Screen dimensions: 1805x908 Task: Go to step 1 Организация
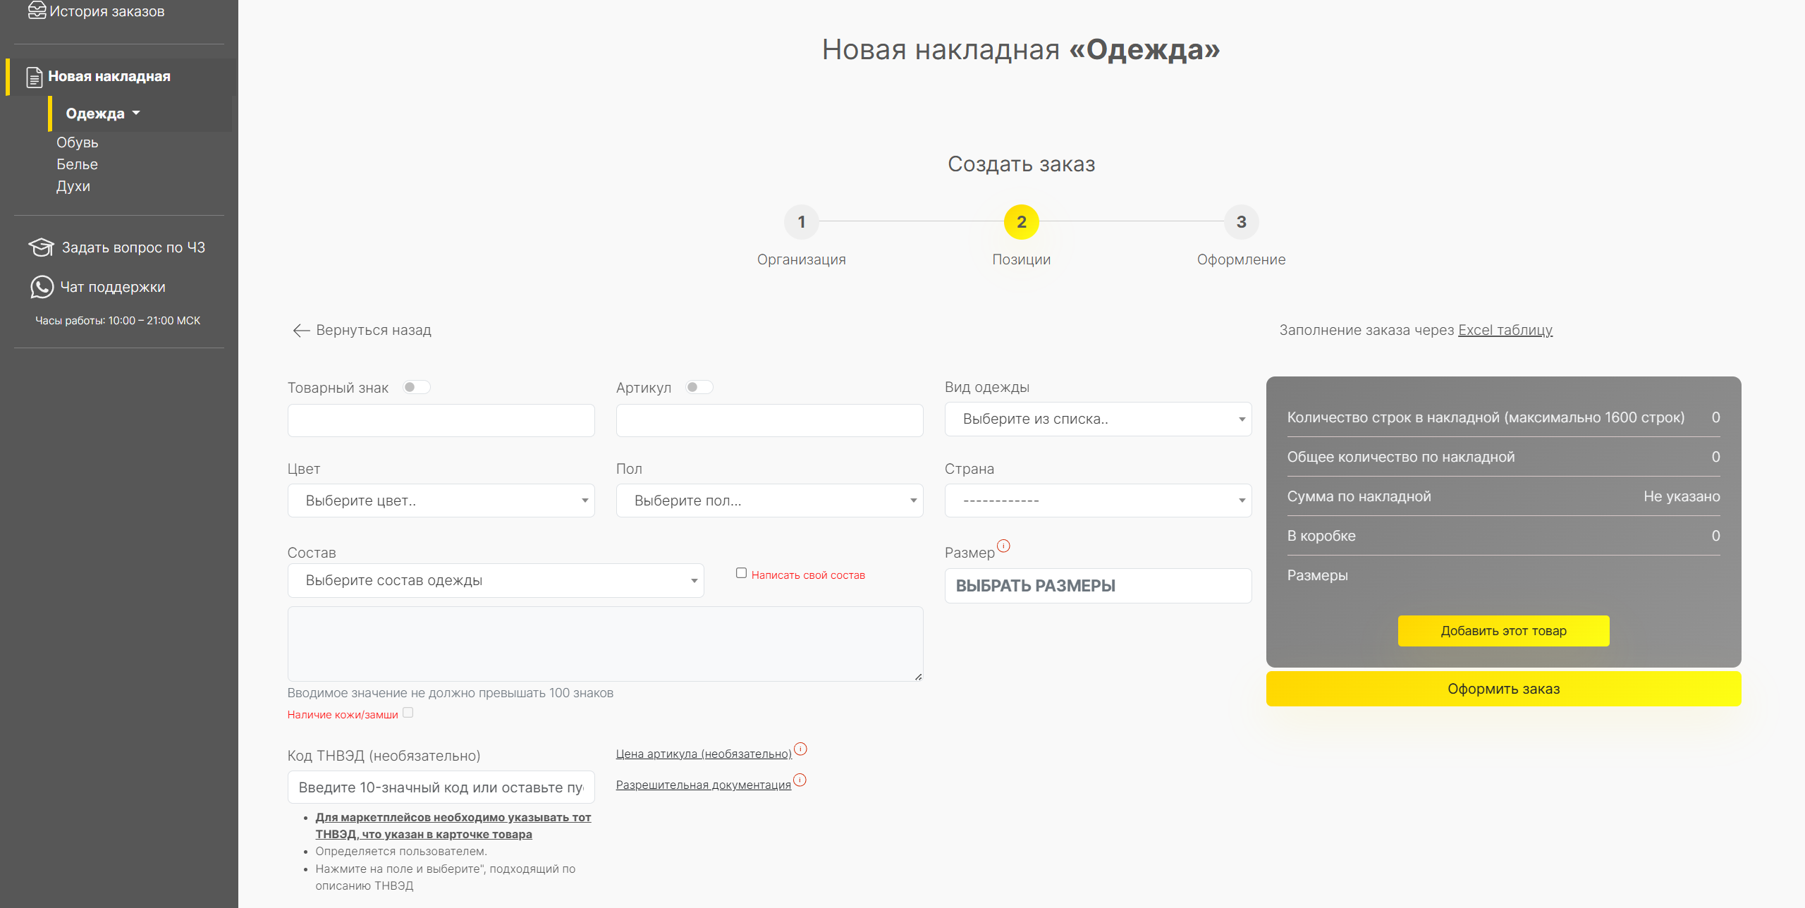(801, 222)
